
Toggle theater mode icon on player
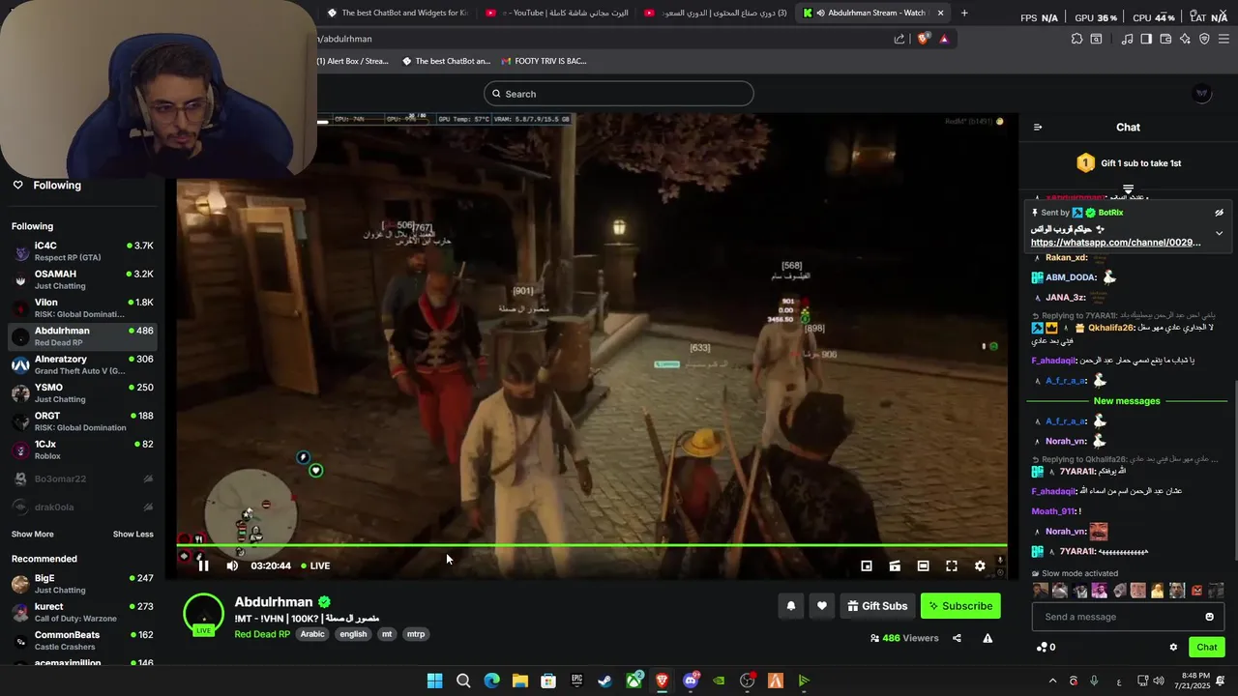coord(923,565)
